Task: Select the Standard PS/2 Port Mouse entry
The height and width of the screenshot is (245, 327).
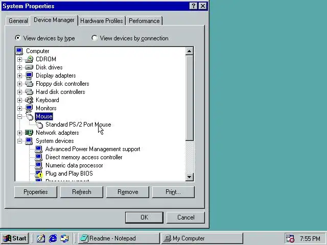Action: [x=78, y=125]
